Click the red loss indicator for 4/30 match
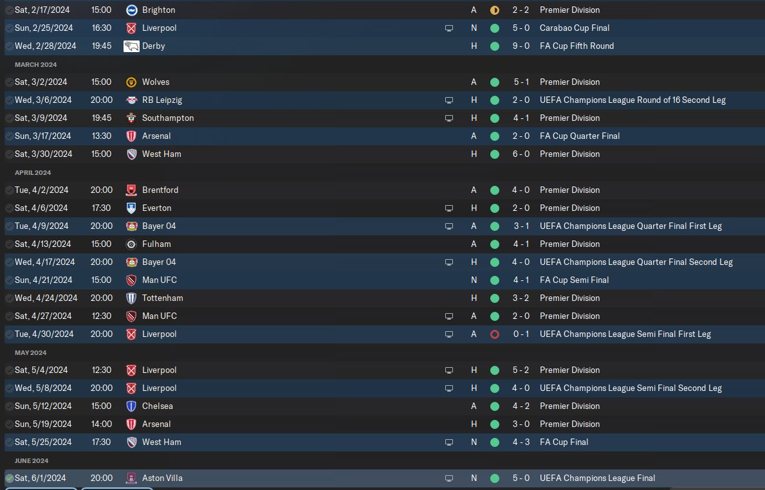This screenshot has height=490, width=765. (494, 334)
